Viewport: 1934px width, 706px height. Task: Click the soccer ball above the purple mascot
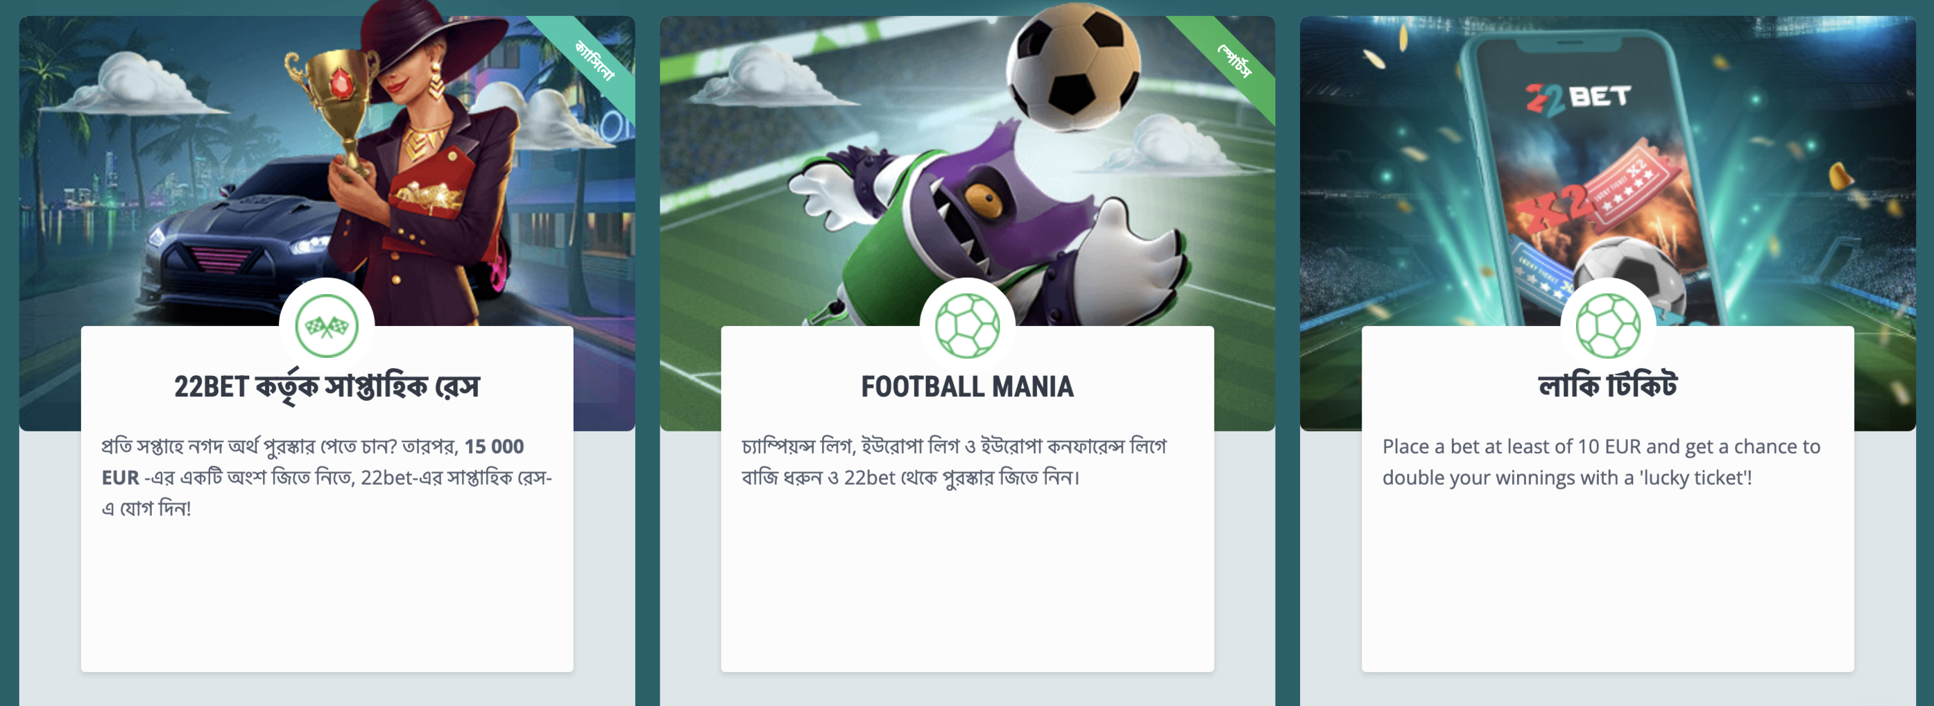1073,67
